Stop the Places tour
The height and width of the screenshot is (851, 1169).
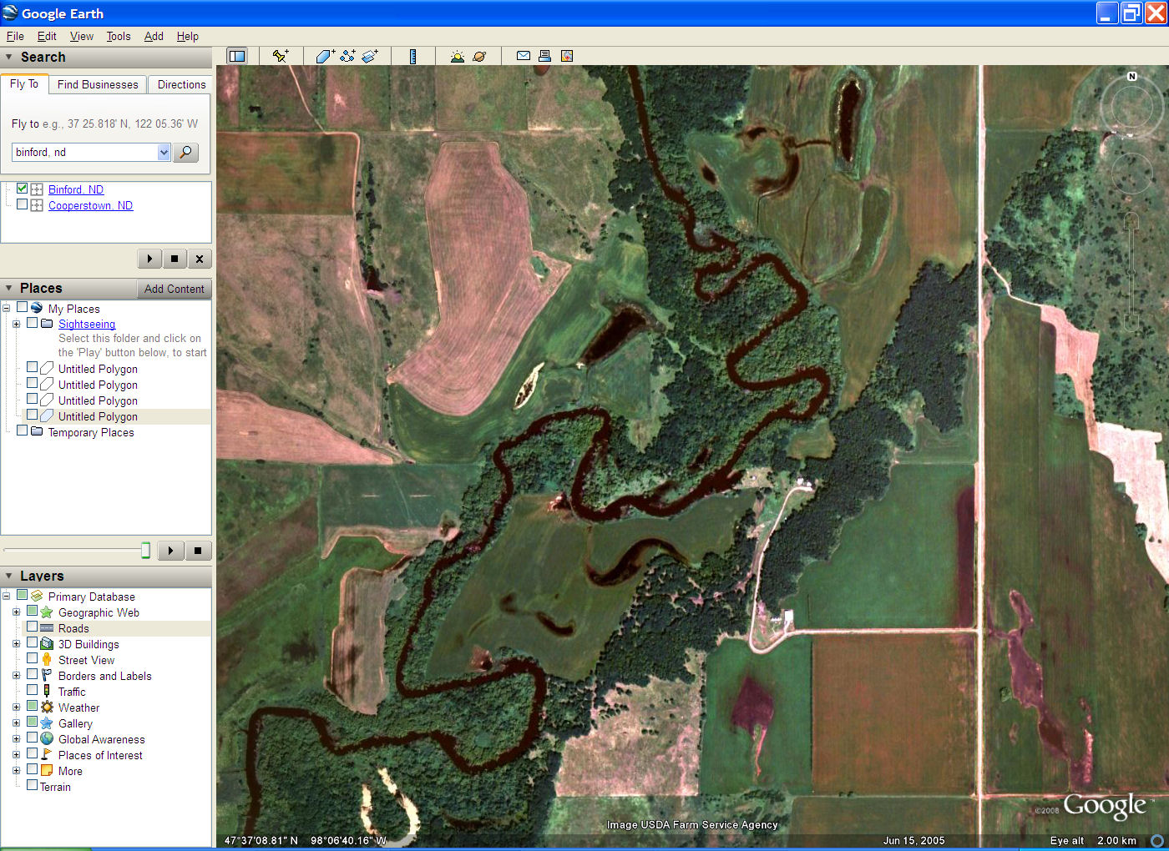click(x=198, y=551)
